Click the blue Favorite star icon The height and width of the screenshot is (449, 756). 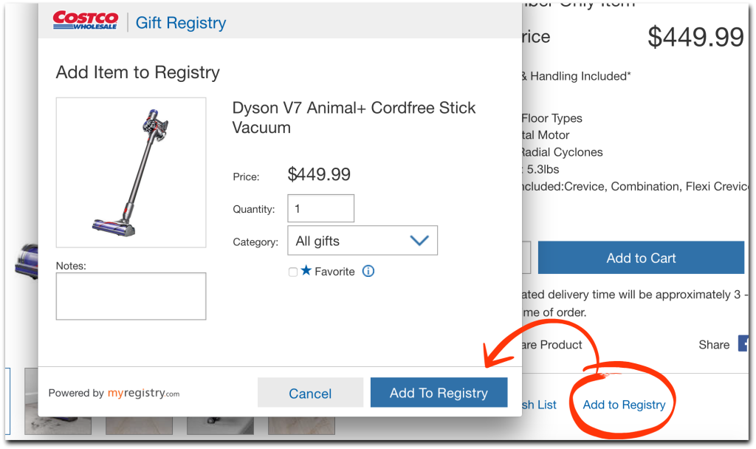click(x=306, y=271)
